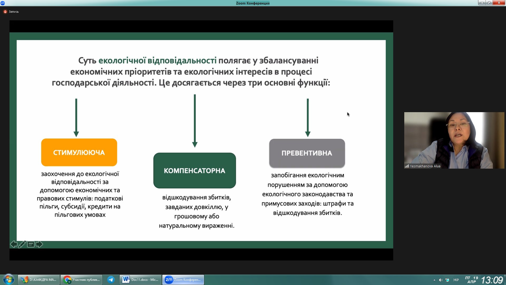Click the Zoom Конференция window title
The height and width of the screenshot is (285, 506).
tap(253, 3)
